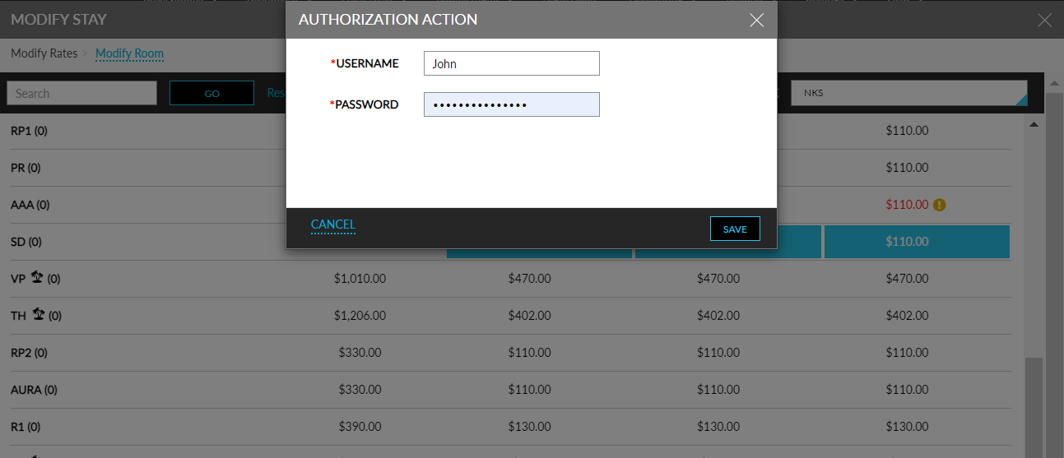This screenshot has width=1064, height=458.
Task: Click the palm tree icon on VP row
Action: point(37,278)
